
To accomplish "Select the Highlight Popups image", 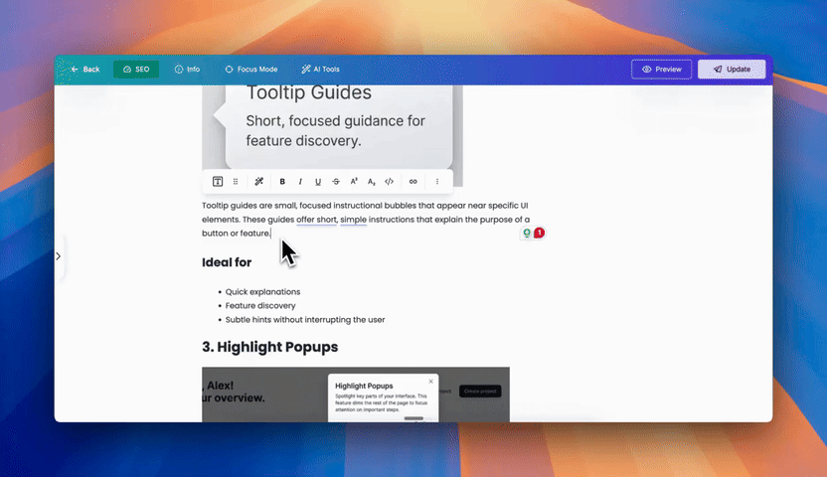I will click(356, 395).
